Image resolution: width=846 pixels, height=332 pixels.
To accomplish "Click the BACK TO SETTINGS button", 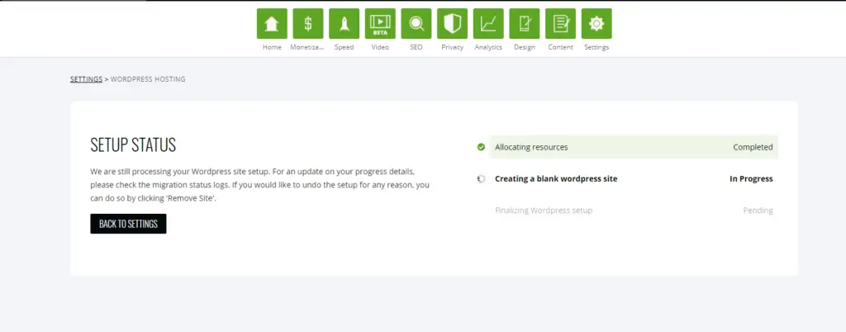I will pyautogui.click(x=128, y=224).
